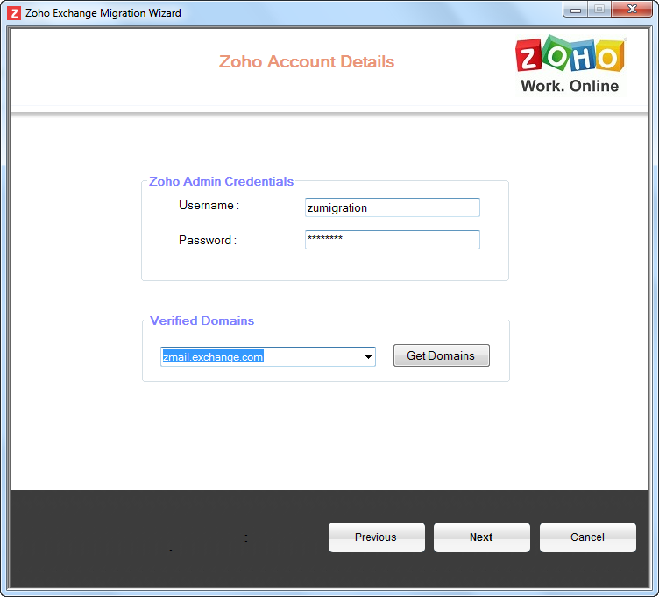This screenshot has width=659, height=597.
Task: Click the Username label
Action: (x=209, y=206)
